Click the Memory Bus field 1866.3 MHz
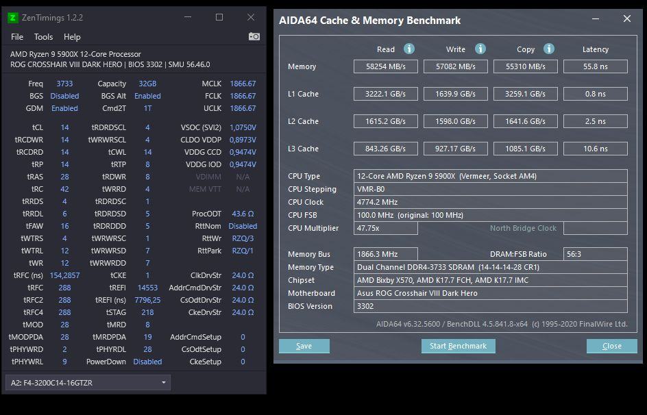The height and width of the screenshot is (415, 647). pyautogui.click(x=386, y=254)
